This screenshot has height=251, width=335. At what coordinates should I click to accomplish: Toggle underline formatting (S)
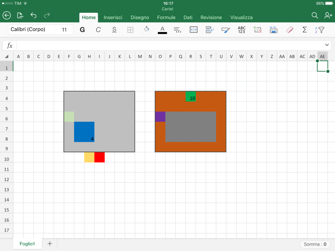coord(114,30)
